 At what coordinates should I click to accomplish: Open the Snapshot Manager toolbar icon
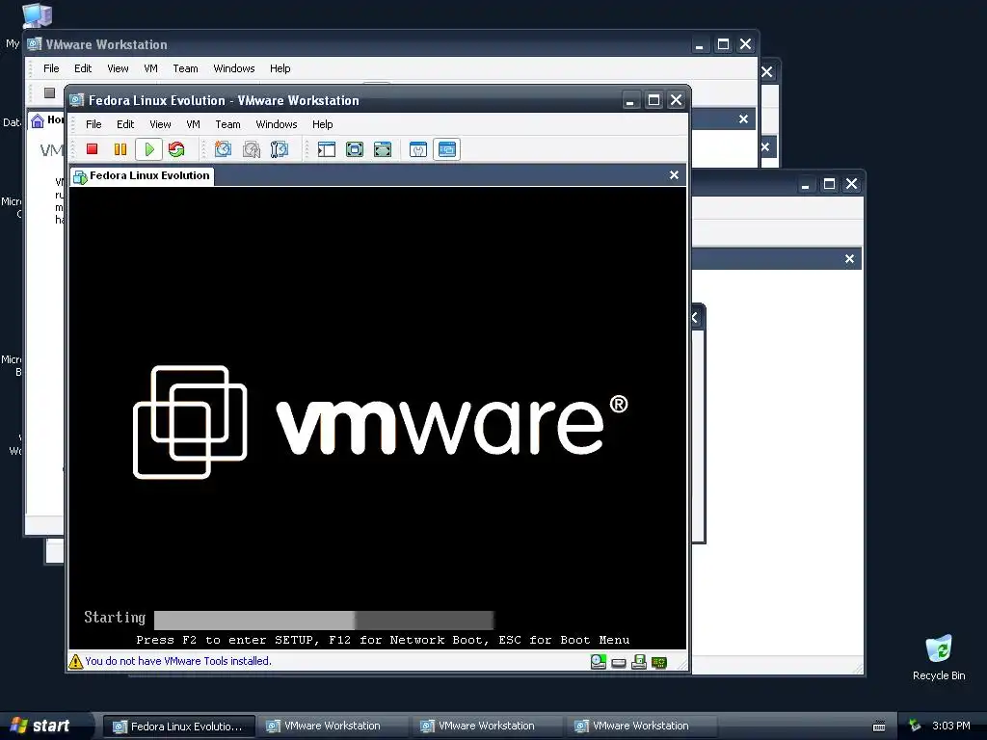pos(279,149)
